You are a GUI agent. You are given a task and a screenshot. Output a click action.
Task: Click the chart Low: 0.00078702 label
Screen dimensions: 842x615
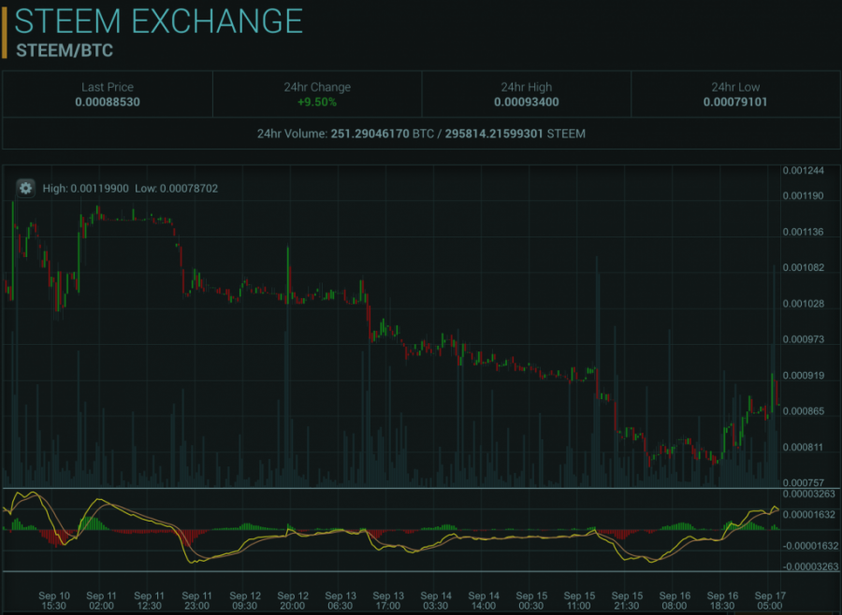coord(176,189)
